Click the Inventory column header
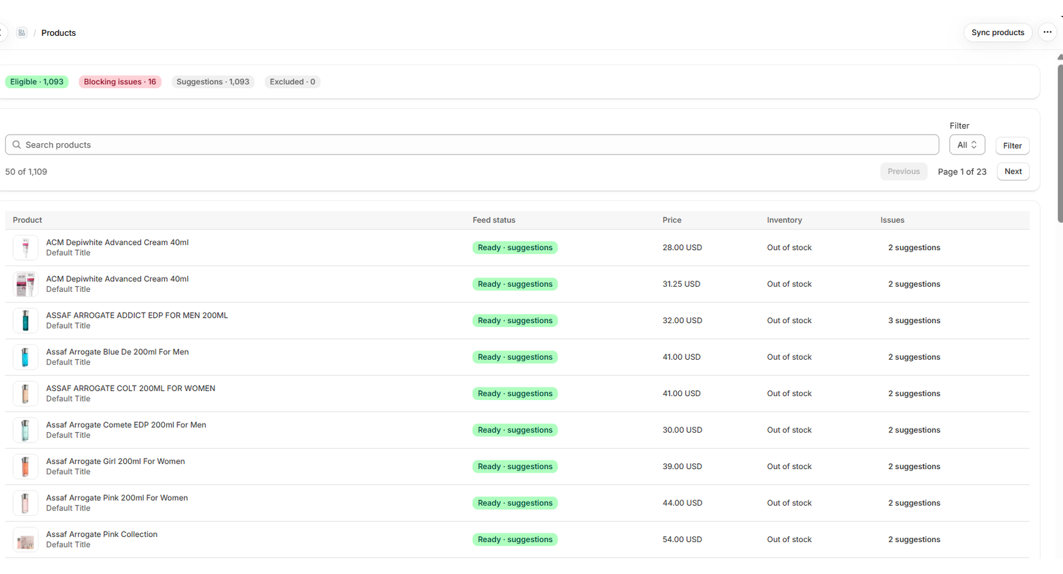Viewport: 1063px width, 574px height. (785, 220)
